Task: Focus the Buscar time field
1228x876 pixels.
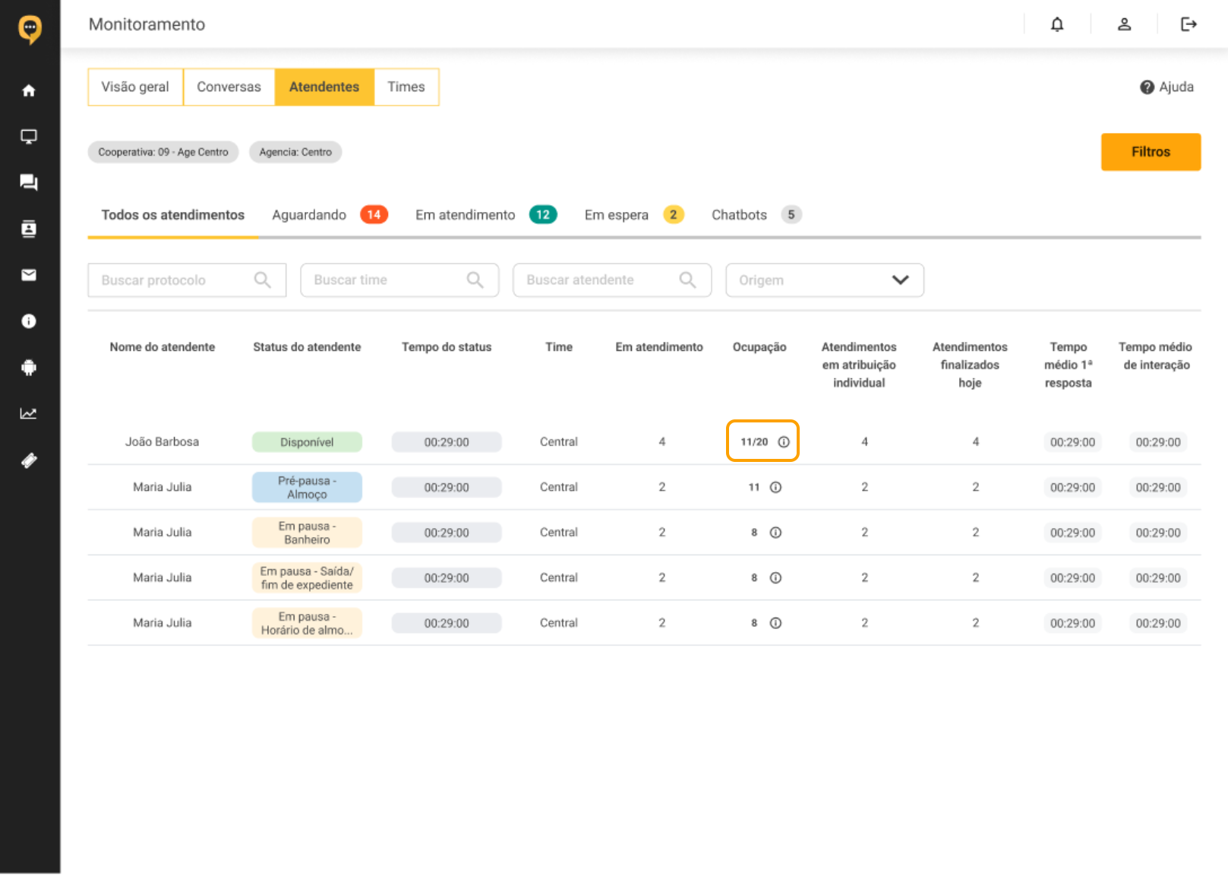Action: click(399, 280)
